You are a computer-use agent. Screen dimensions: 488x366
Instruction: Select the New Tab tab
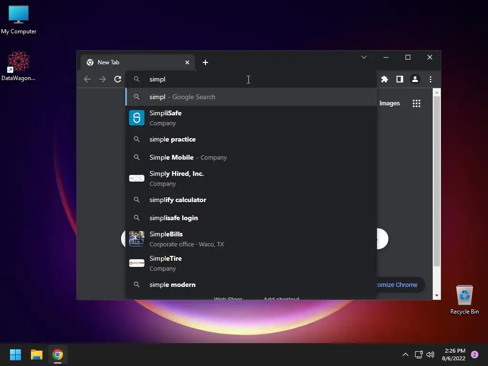pos(137,62)
